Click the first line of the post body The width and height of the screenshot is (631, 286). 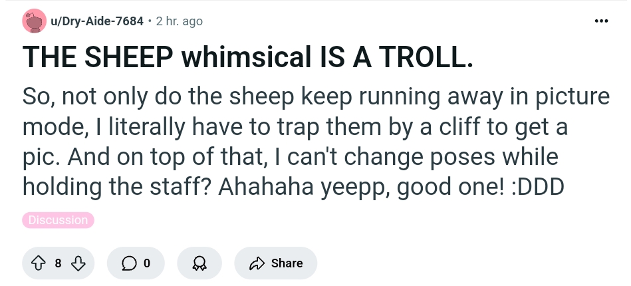pos(316,97)
